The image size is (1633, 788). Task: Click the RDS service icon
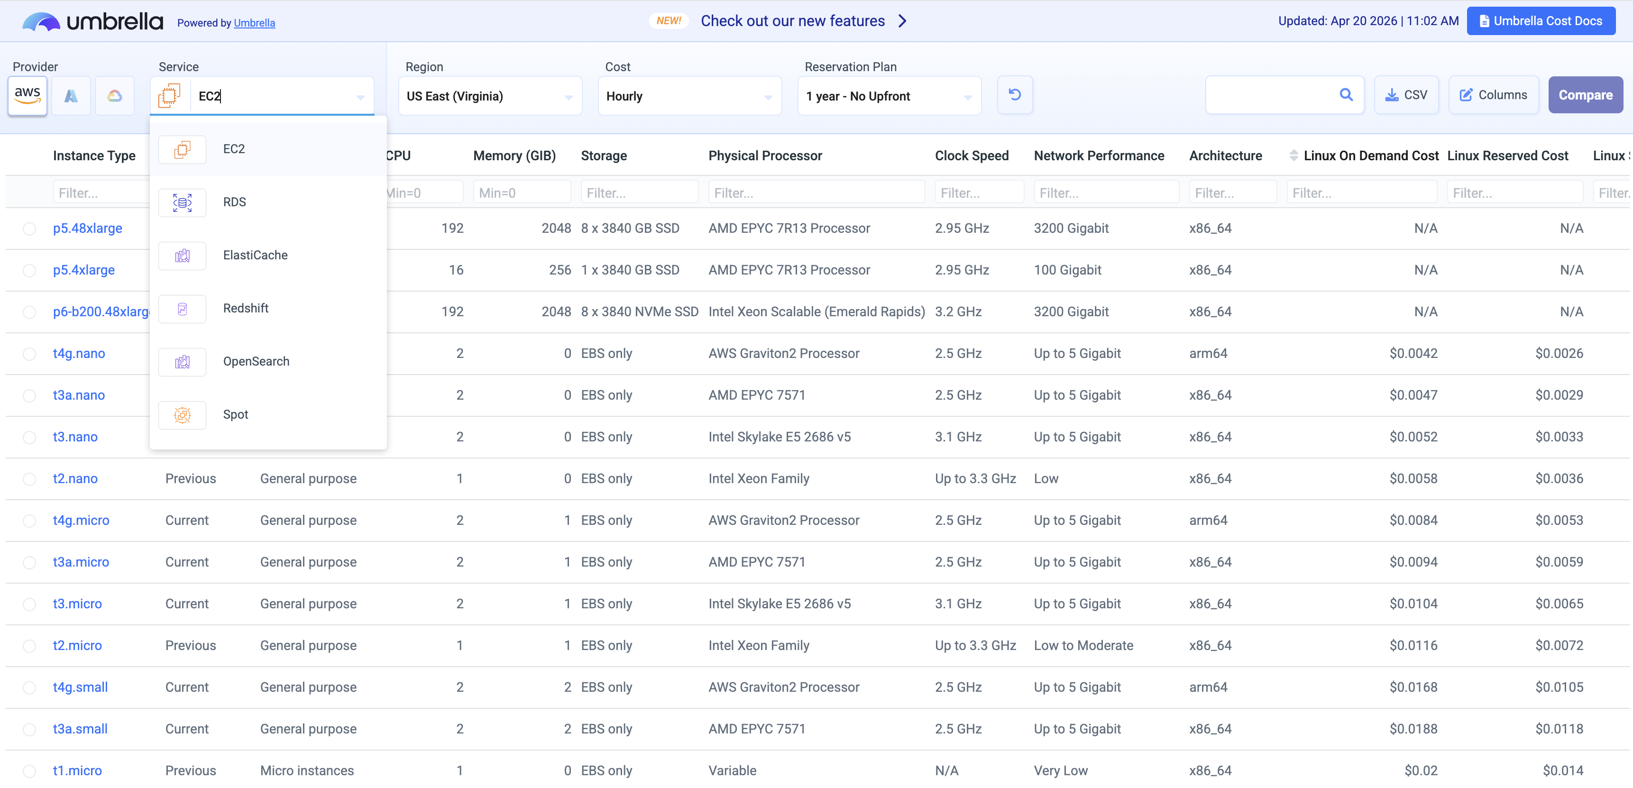point(183,202)
